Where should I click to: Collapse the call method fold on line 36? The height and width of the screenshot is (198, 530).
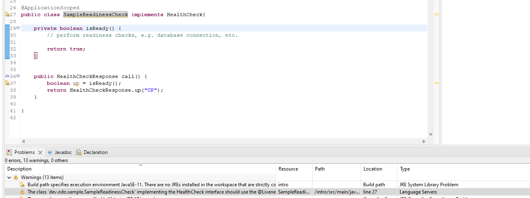18,76
